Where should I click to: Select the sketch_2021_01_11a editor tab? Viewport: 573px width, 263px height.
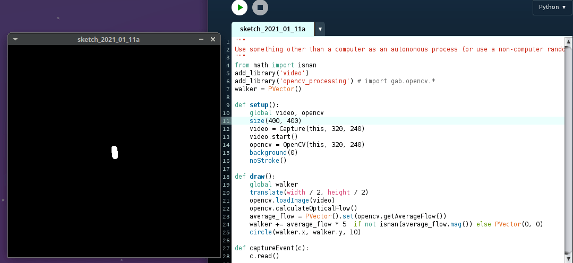click(272, 29)
